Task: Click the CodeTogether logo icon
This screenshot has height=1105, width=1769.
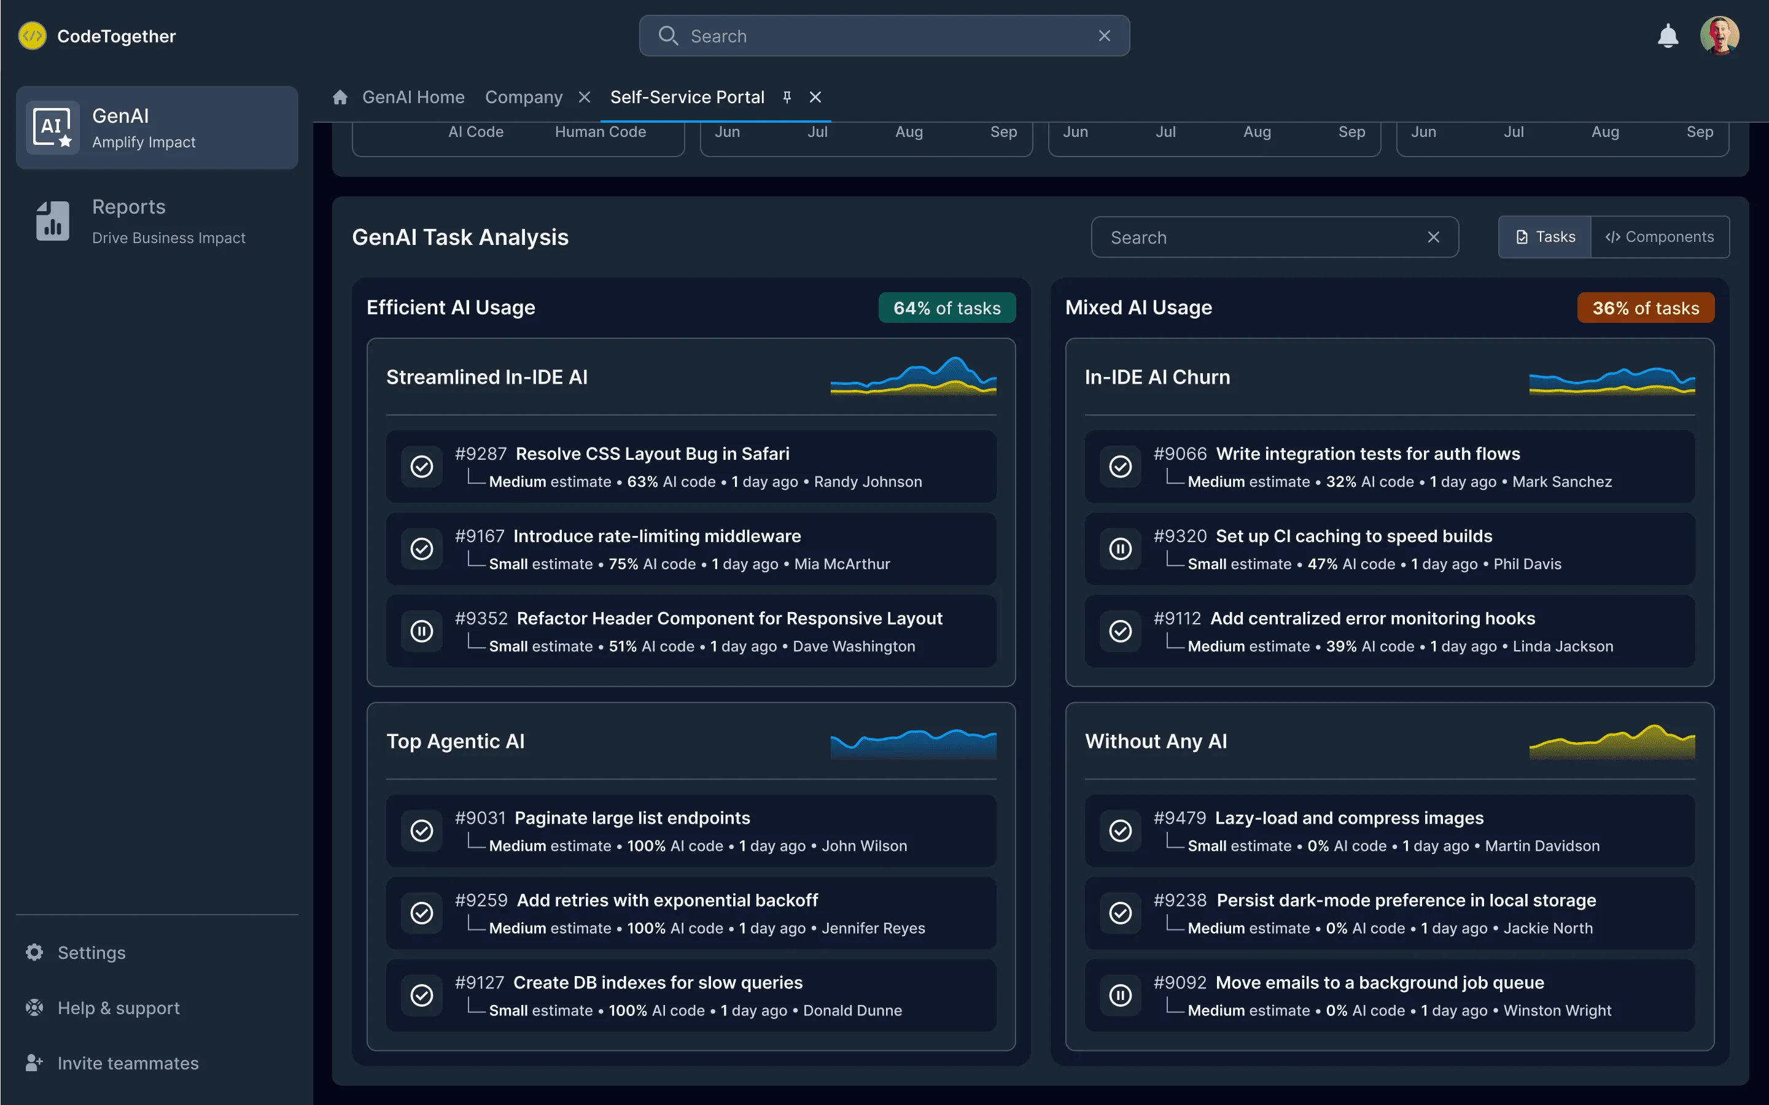Action: pos(32,36)
